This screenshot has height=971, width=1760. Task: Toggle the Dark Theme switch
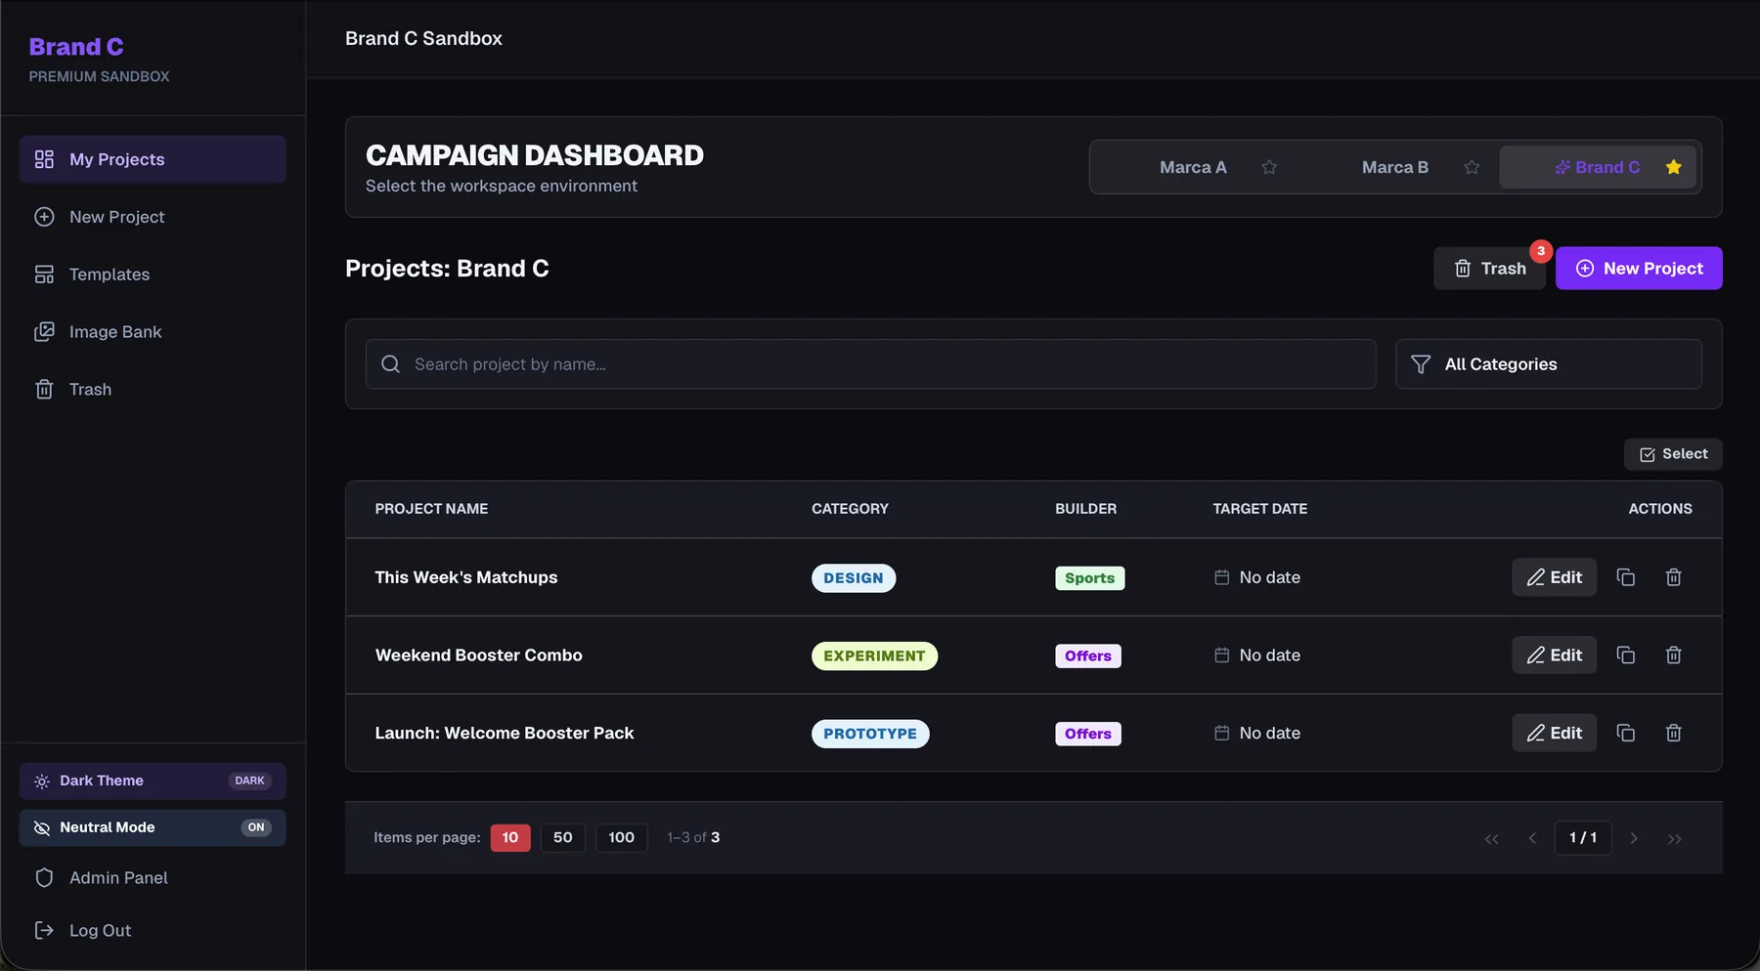(153, 781)
